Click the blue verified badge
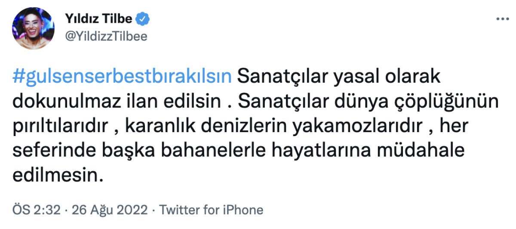The width and height of the screenshot is (516, 229). click(x=143, y=19)
